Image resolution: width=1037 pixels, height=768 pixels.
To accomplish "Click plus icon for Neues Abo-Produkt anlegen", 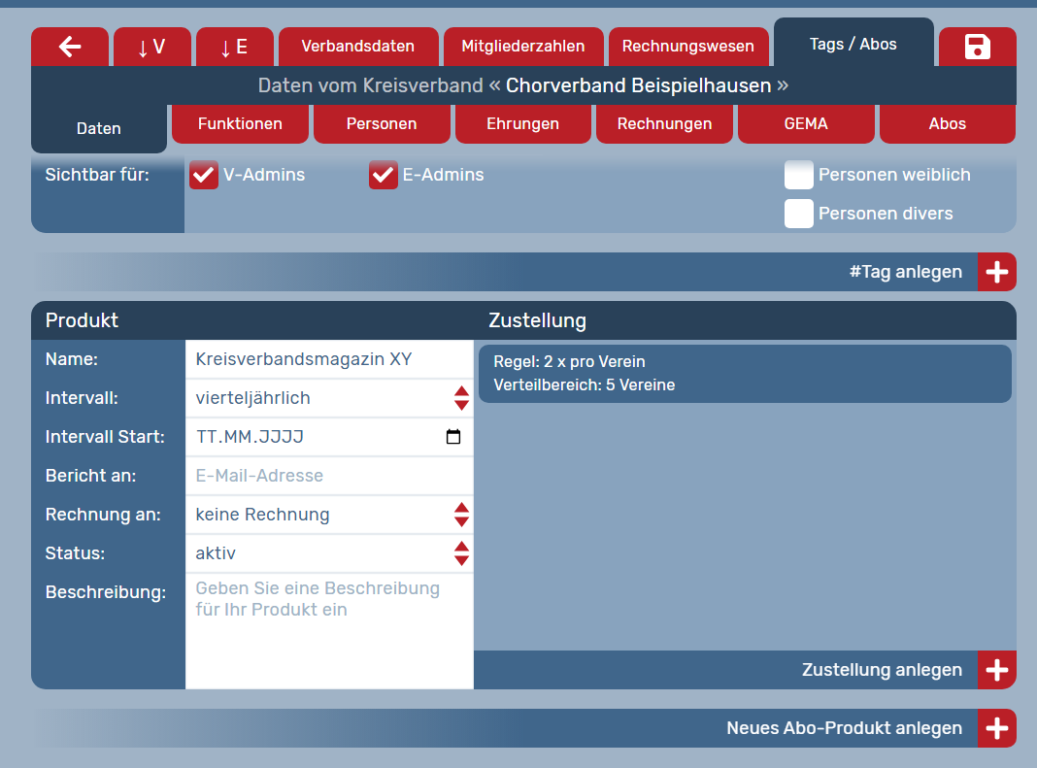I will (996, 728).
